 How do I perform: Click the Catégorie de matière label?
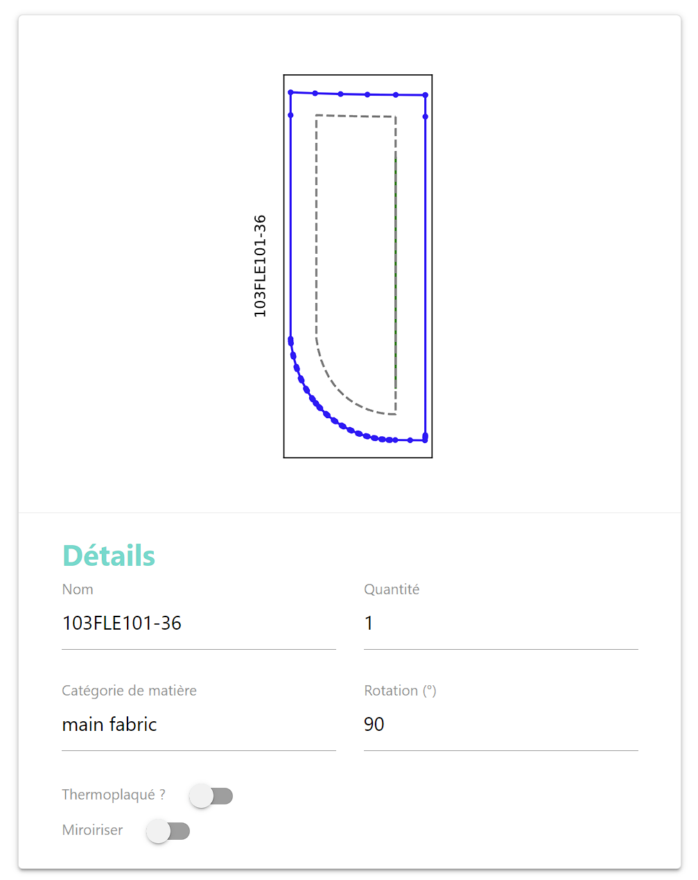(129, 691)
